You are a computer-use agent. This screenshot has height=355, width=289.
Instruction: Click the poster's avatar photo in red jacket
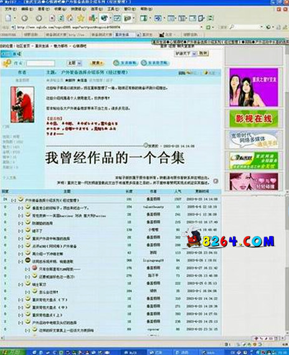click(22, 105)
